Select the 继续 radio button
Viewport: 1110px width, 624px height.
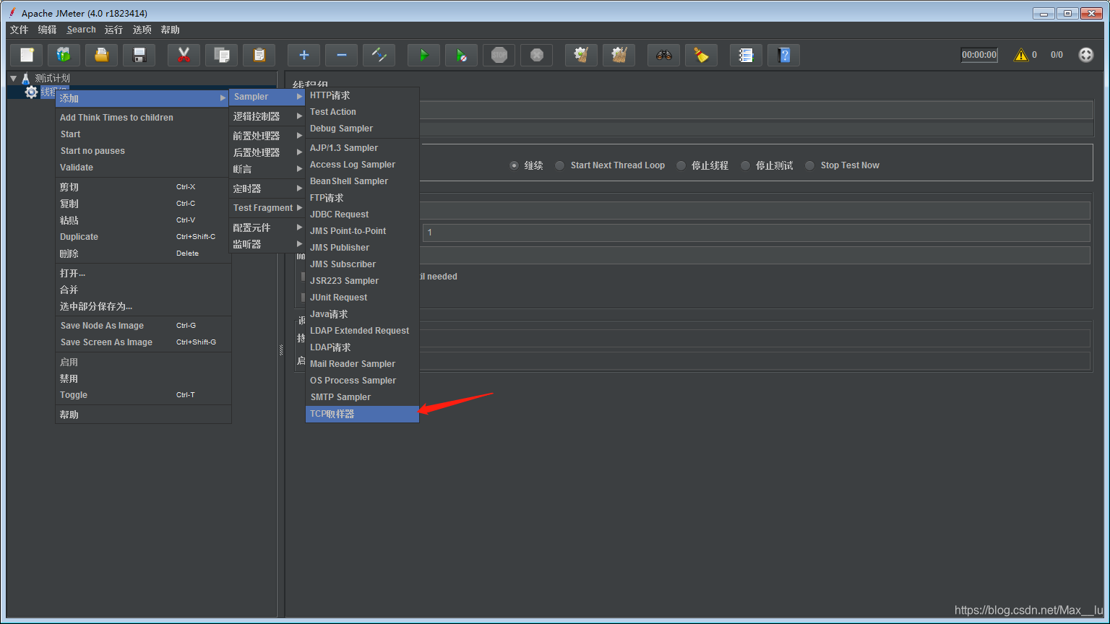point(515,165)
